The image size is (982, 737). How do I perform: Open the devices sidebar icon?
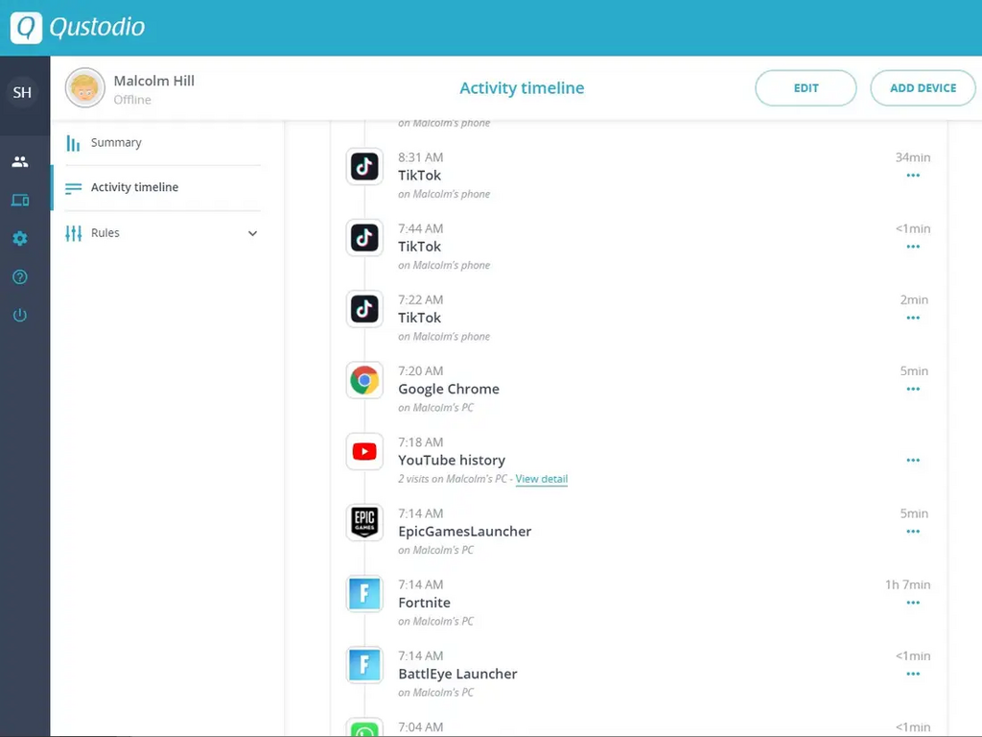20,200
